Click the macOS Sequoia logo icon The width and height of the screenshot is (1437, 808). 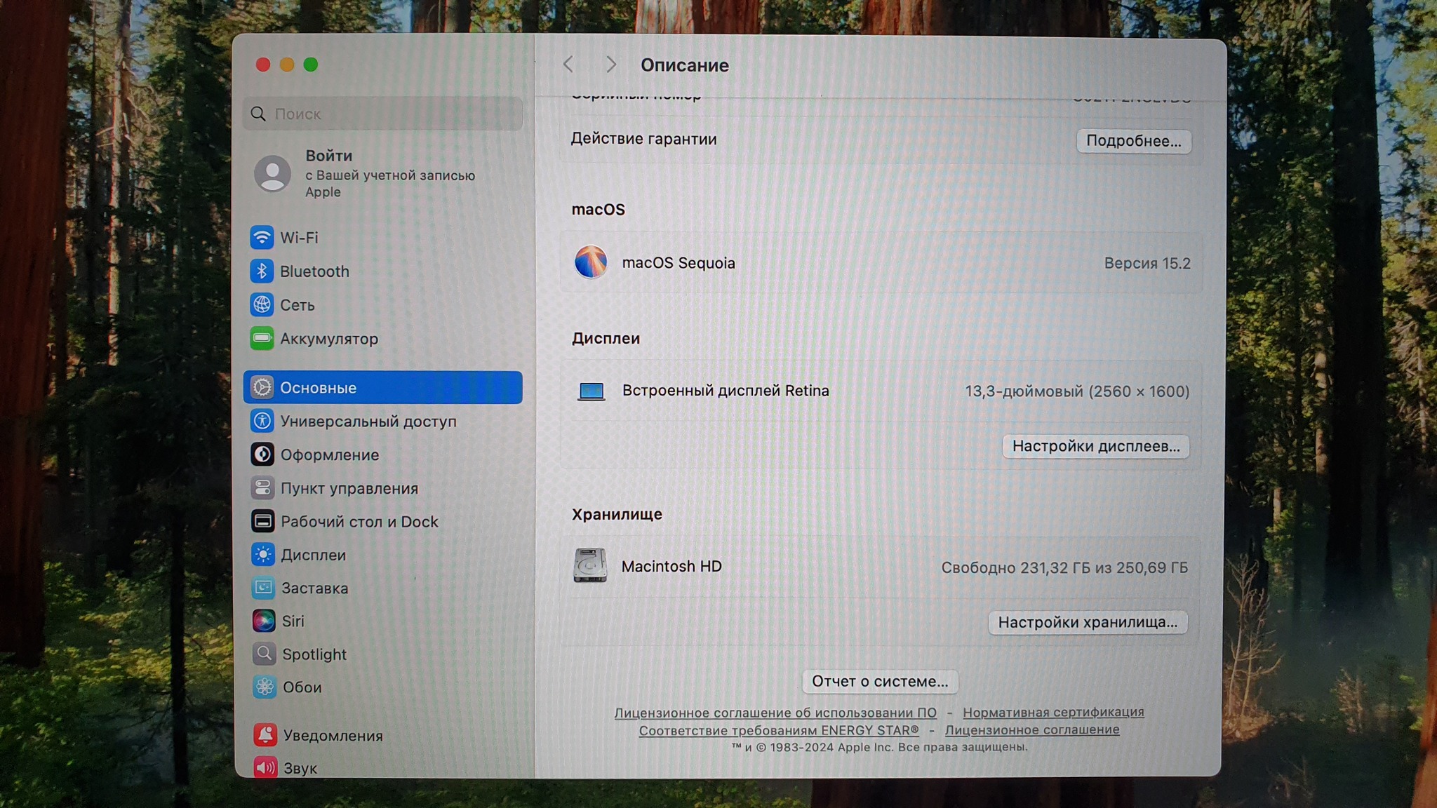pyautogui.click(x=591, y=262)
